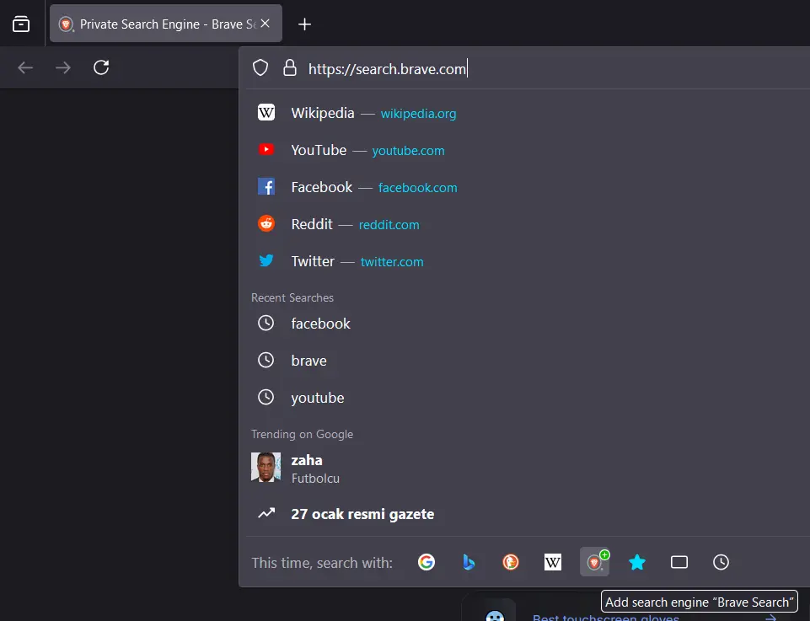
Task: Click the clock icon beside 'brave' search
Action: click(x=266, y=361)
